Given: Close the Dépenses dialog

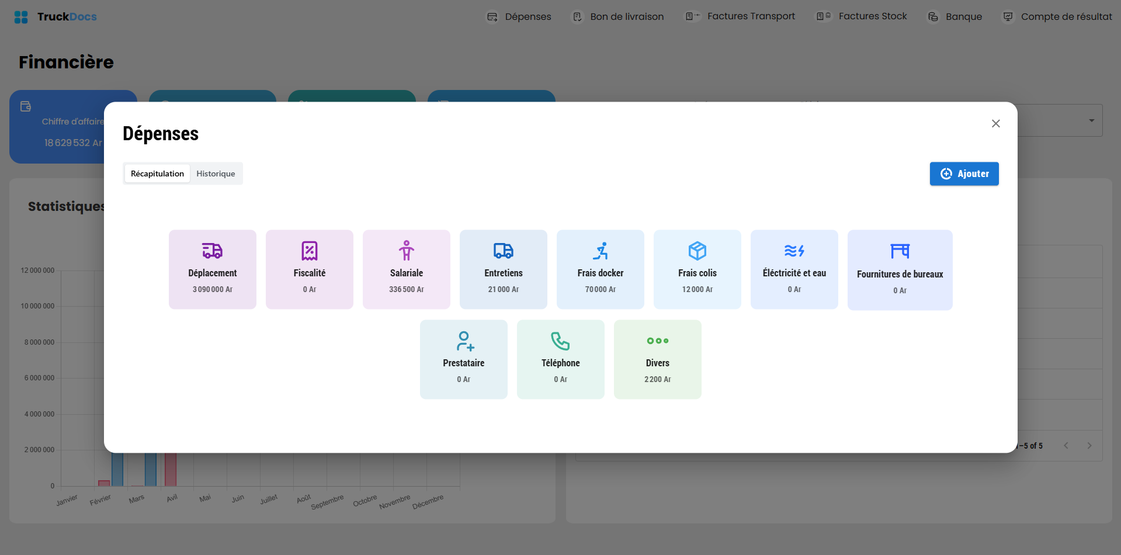Looking at the screenshot, I should point(996,123).
